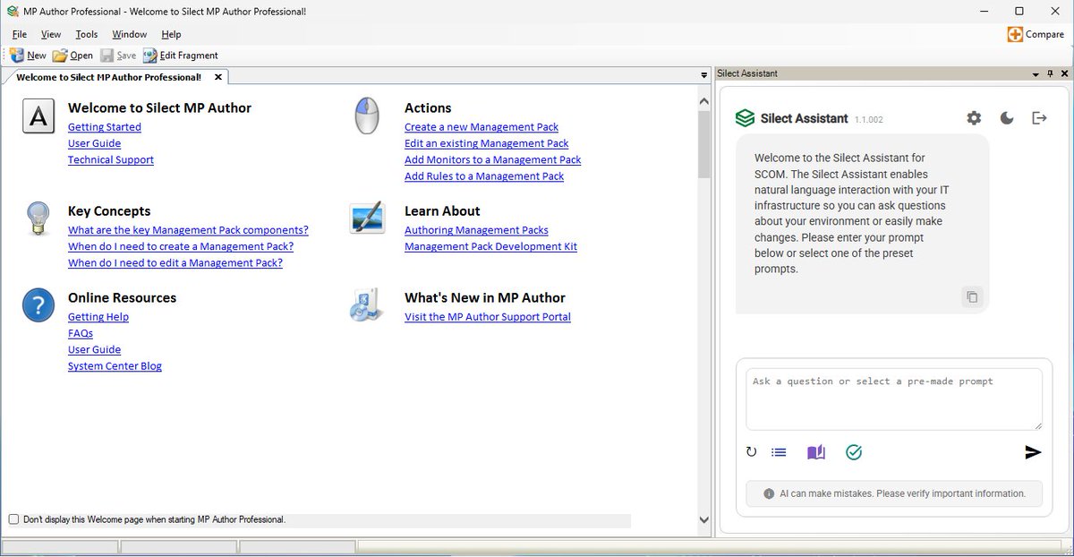Viewport: 1074px width, 557px height.
Task: Click the Online Resources question mark icon
Action: (38, 306)
